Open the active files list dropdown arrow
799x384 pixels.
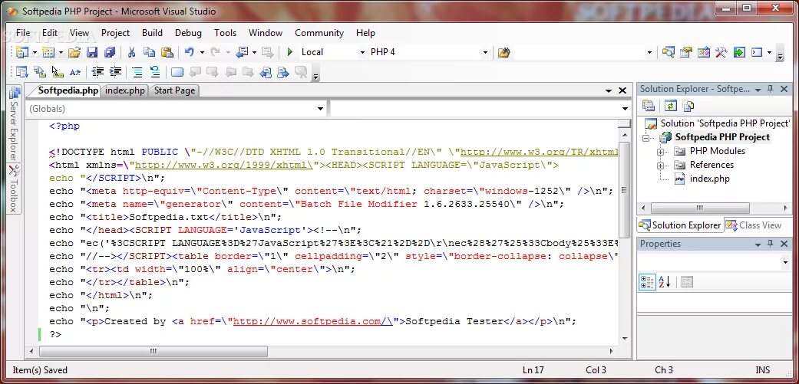pyautogui.click(x=609, y=90)
